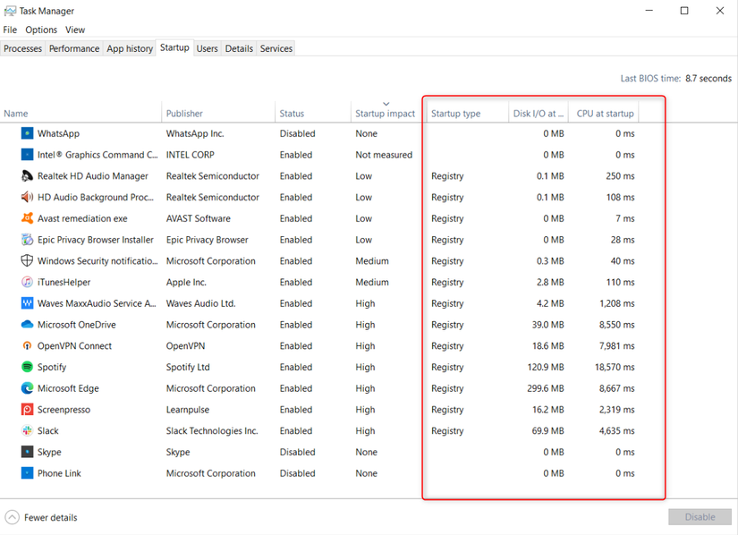
Task: Click the WhatsApp icon
Action: click(26, 133)
